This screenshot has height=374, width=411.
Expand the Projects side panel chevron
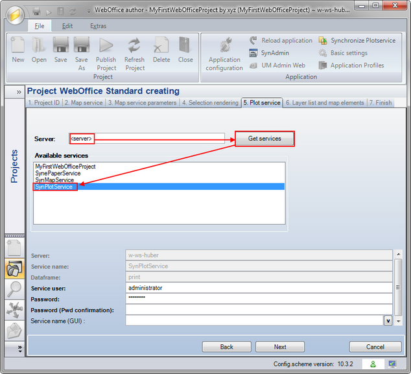[19, 92]
